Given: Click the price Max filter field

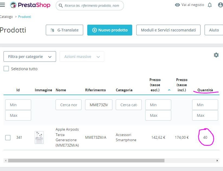Looking at the screenshot, I should [x=158, y=115].
